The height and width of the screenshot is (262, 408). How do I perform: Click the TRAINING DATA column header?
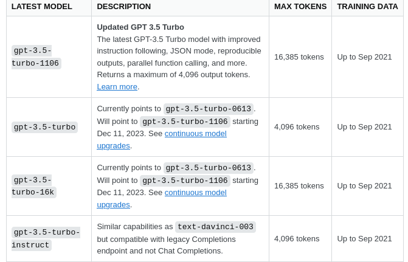(x=367, y=7)
